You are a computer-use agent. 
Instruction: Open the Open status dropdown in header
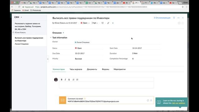[x=85, y=23]
